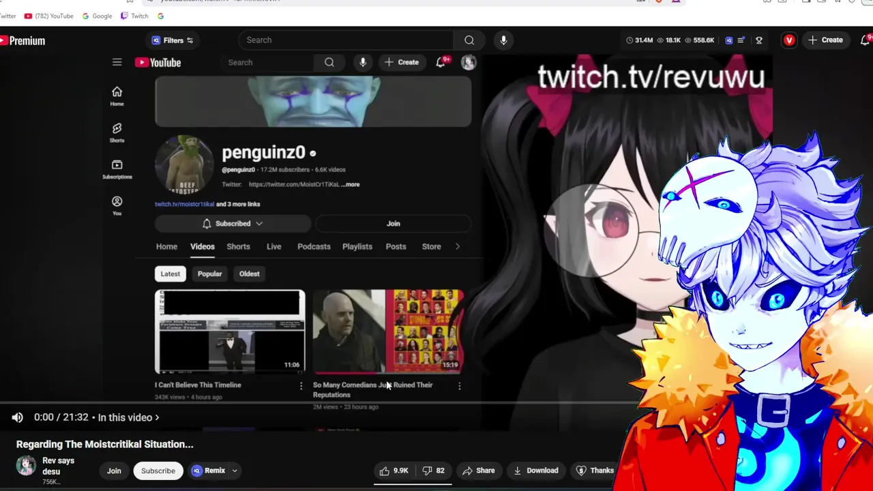Open the Google bookmark
Screen dimensions: 873x491
[97, 16]
